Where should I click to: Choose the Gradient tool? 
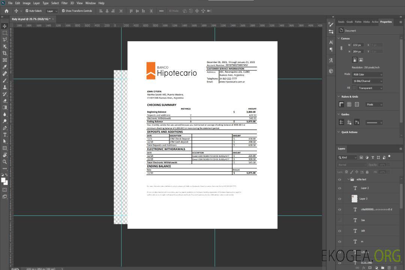[x=5, y=108]
